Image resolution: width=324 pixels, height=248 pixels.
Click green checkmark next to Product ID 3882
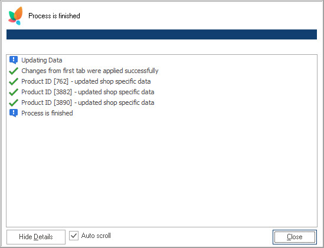[x=14, y=92]
